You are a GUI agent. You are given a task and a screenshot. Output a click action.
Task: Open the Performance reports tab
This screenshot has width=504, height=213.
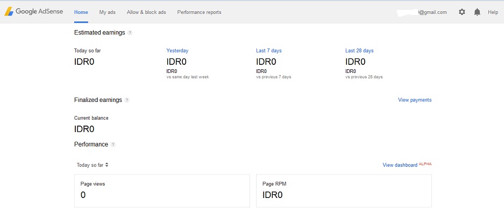199,12
